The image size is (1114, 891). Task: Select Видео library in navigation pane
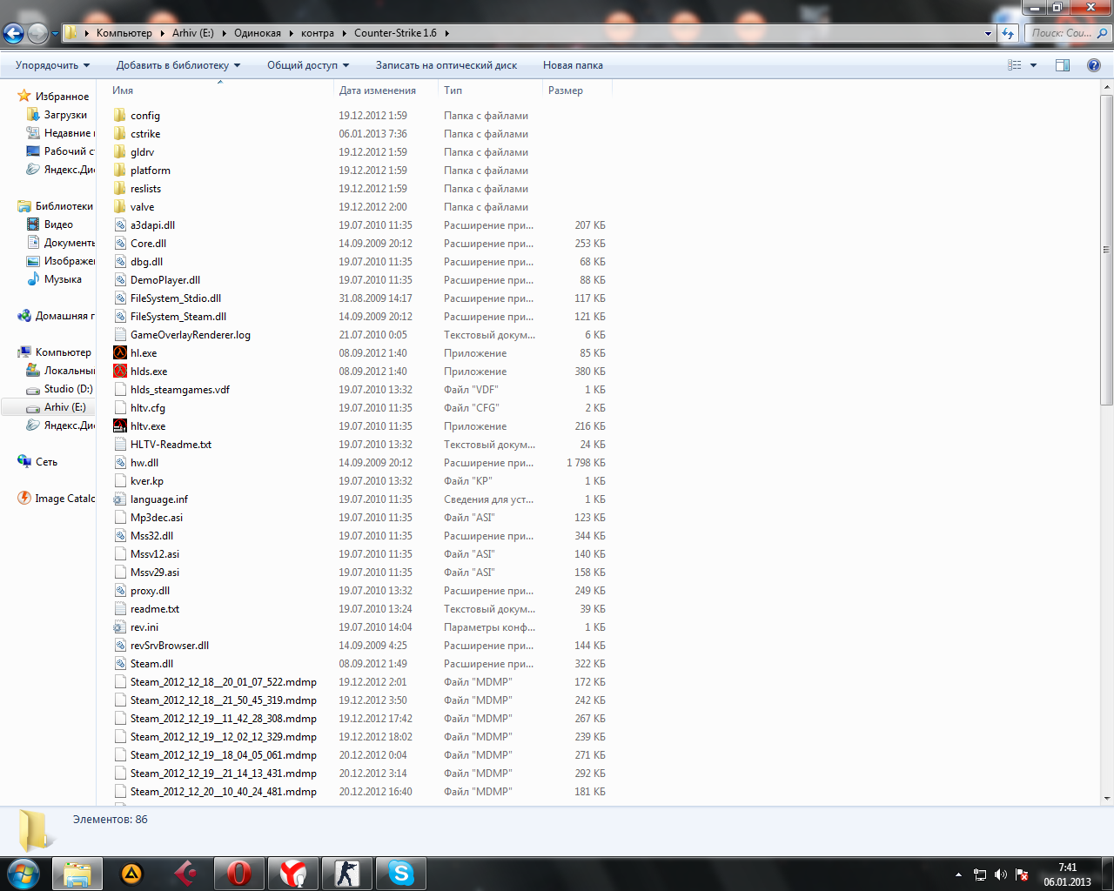[58, 224]
